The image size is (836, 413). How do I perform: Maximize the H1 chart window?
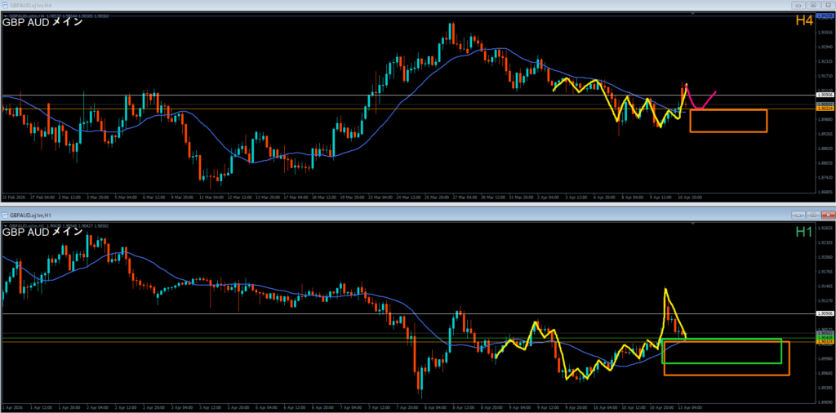[812, 215]
